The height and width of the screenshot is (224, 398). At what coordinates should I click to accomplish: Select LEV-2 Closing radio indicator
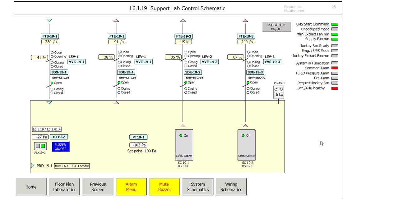pos(186,62)
